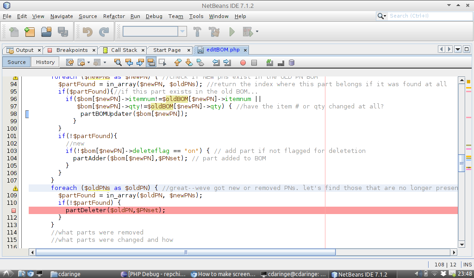Toggle Rectangular Selection mode

162,62
